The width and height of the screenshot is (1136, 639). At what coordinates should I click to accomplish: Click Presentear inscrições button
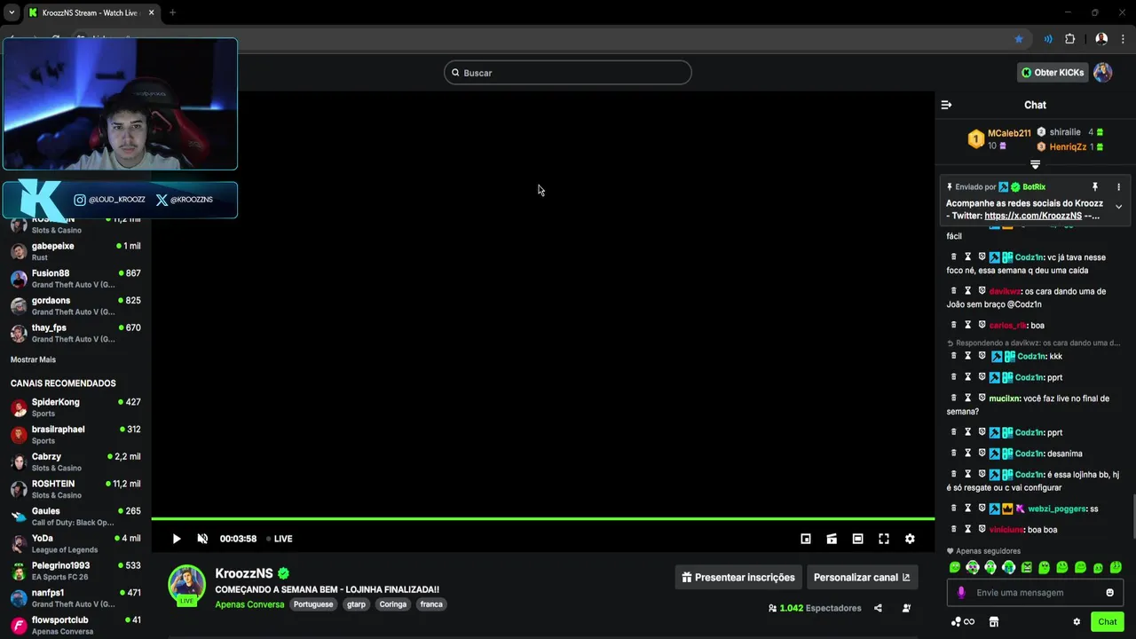tap(738, 577)
